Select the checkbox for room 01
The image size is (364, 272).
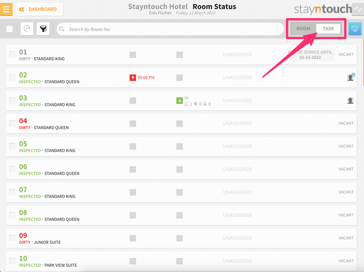pos(13,55)
